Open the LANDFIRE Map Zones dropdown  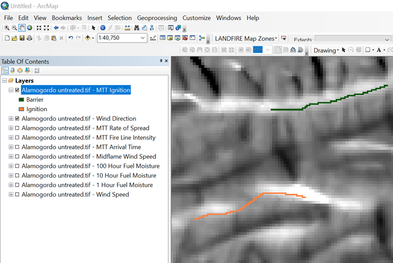(246, 38)
